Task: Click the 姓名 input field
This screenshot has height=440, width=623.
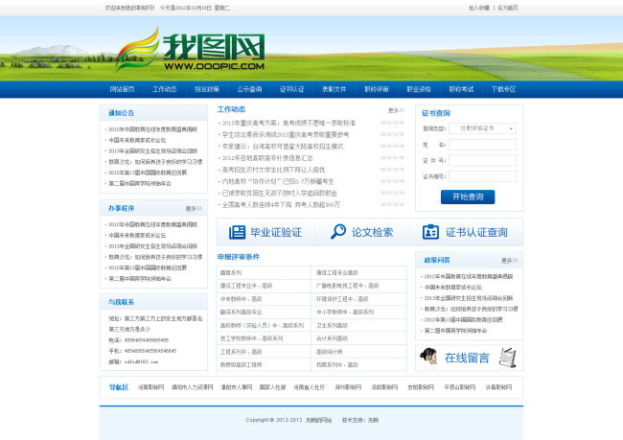Action: pyautogui.click(x=483, y=145)
